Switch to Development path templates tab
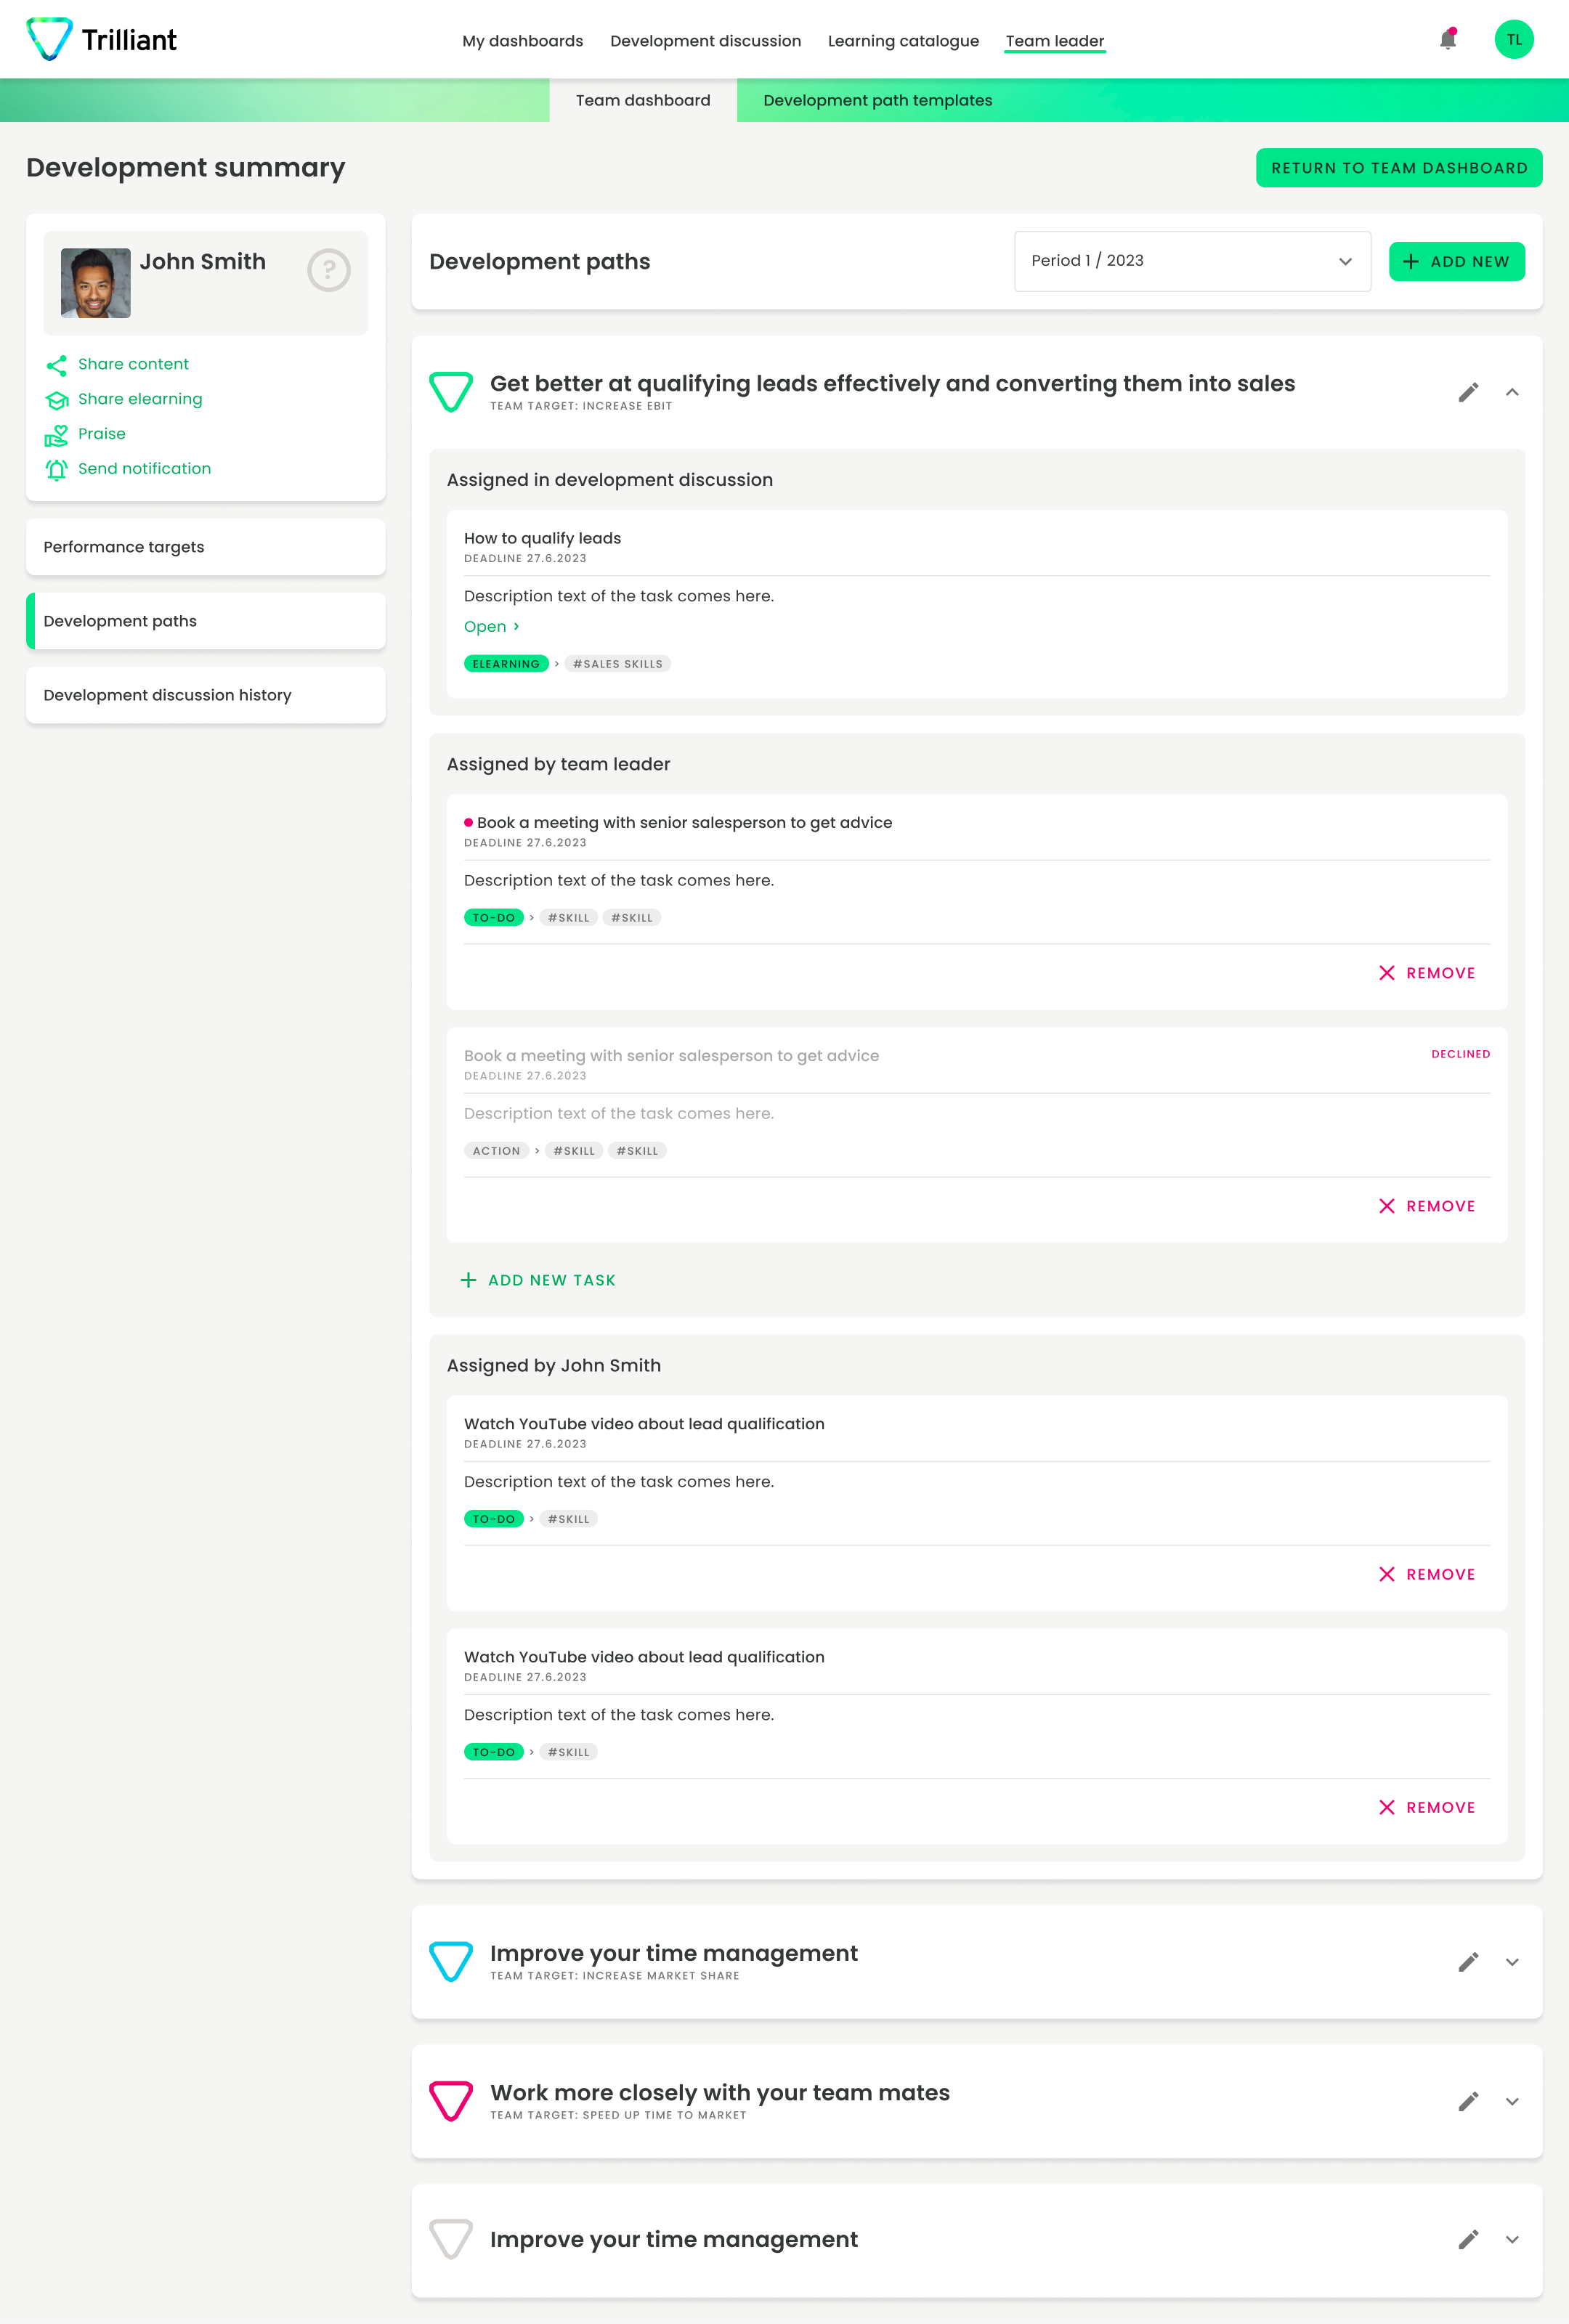Image resolution: width=1569 pixels, height=2324 pixels. pyautogui.click(x=877, y=100)
